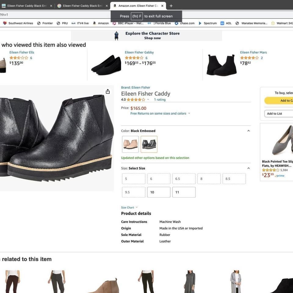Collapse the Color section chevron
Screen dimensions: 293x293
pos(248,131)
